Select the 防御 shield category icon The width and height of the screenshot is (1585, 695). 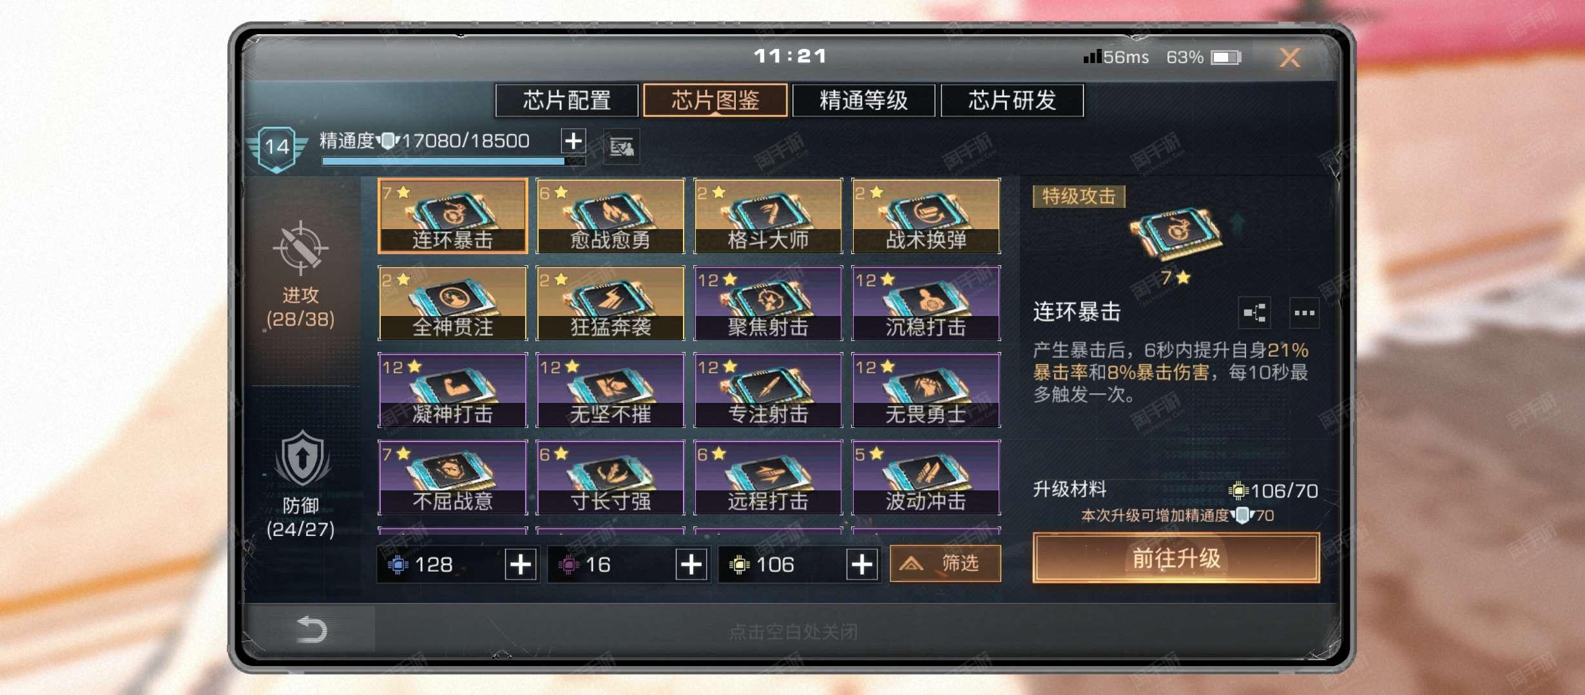click(302, 459)
